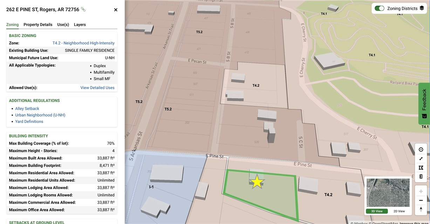Zoom out on the map
Screen dimensions: 430x224
421,201
